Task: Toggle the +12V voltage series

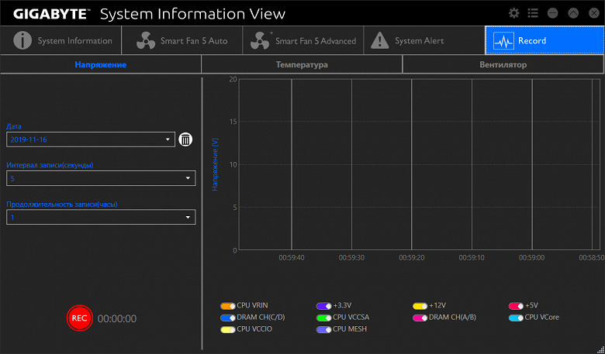Action: [x=420, y=306]
